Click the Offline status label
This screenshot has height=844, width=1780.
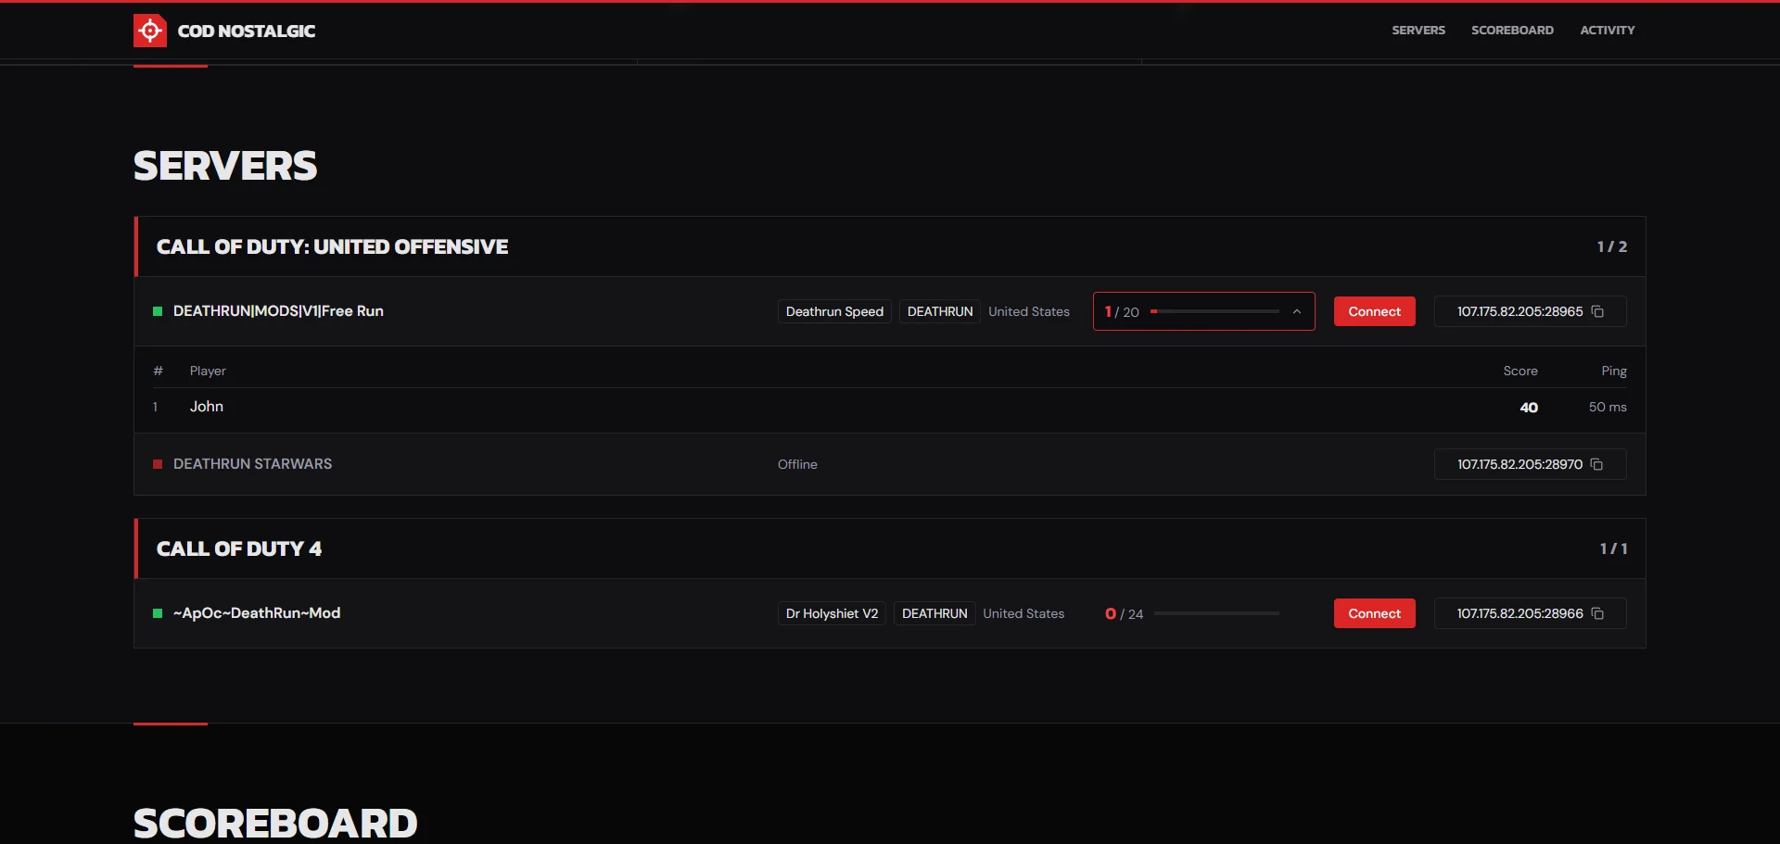(x=797, y=464)
